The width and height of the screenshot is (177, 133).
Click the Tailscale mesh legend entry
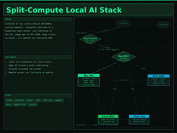(109, 125)
